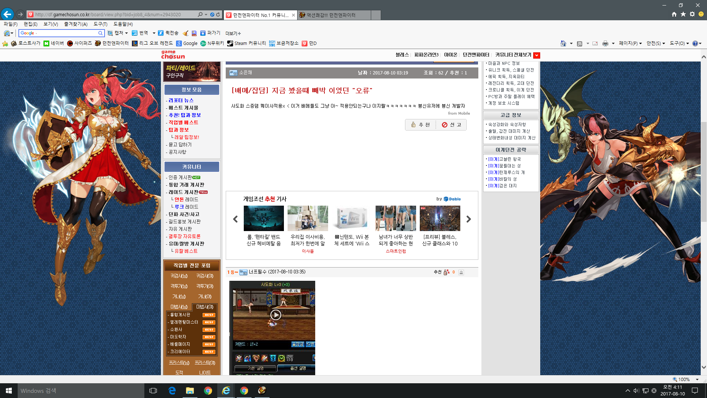Screen dimensions: 707x398
Task: Click Windows 검색 taskbar search box
Action: [x=81, y=391]
